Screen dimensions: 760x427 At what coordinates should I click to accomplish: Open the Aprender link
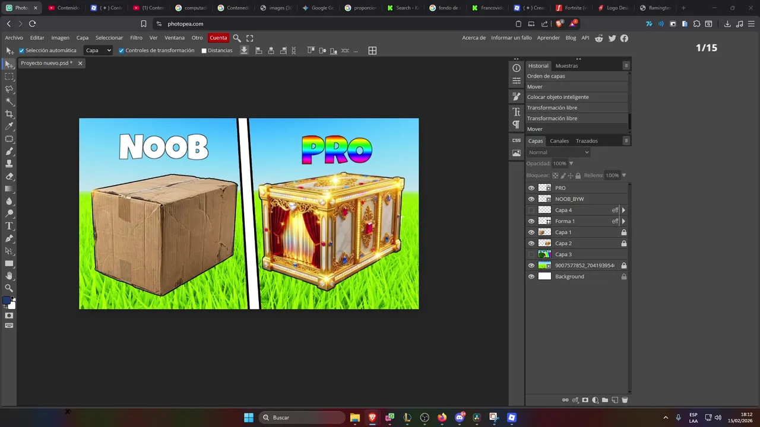[x=549, y=38]
